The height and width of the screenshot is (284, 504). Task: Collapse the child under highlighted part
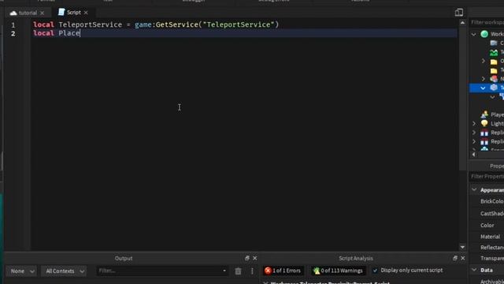(x=492, y=97)
